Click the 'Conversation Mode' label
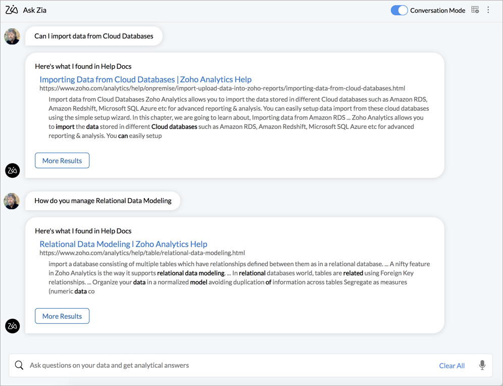 [437, 10]
